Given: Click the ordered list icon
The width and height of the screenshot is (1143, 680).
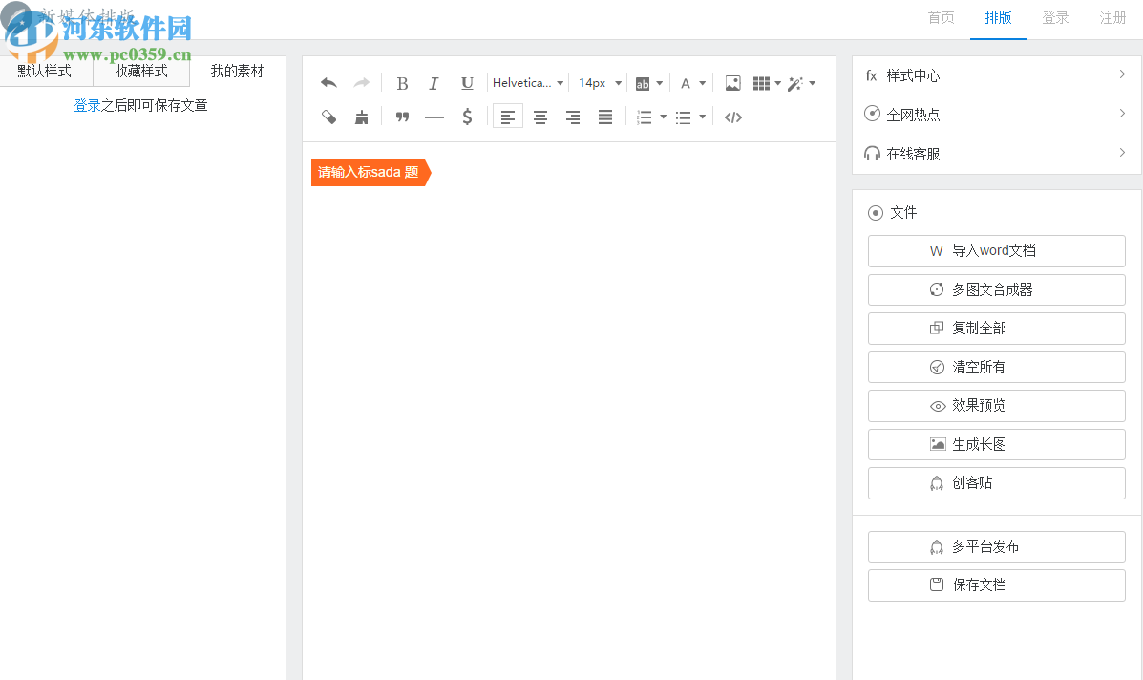Looking at the screenshot, I should 645,117.
